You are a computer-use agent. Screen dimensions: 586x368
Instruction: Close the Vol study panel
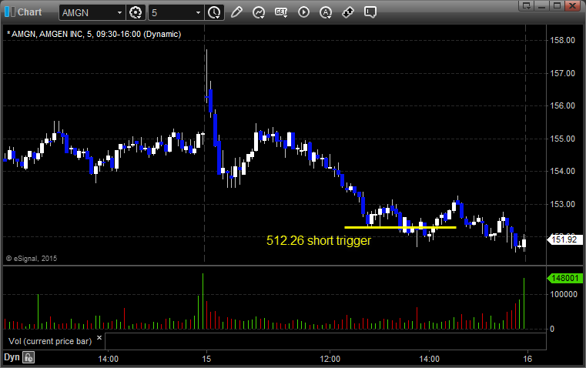pyautogui.click(x=99, y=338)
